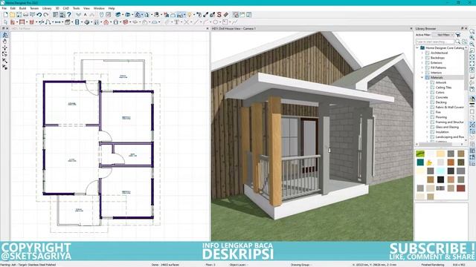Select the Select Objects arrow tool in second toolbar row
Viewport: 476px width, 267px height.
[5, 22]
